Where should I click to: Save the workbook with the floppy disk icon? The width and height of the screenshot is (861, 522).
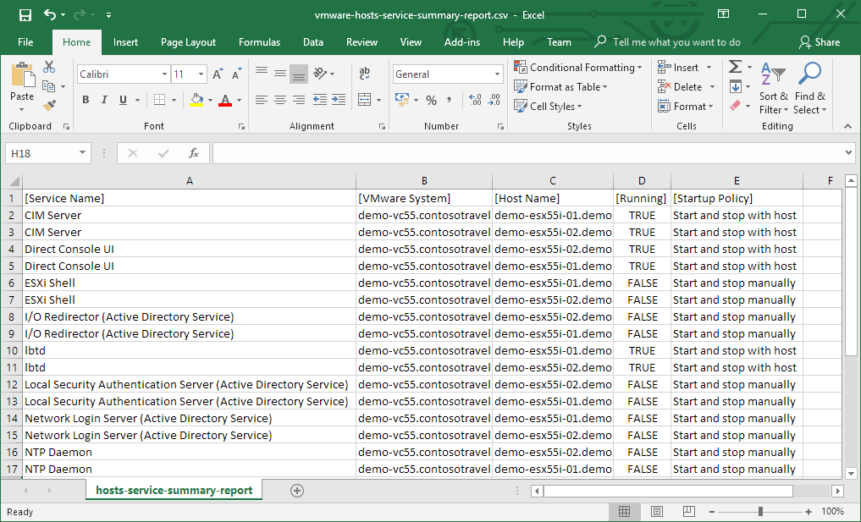(x=25, y=15)
